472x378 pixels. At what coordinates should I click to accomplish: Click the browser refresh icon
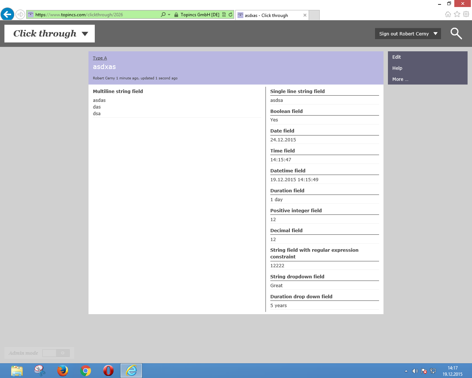[230, 15]
